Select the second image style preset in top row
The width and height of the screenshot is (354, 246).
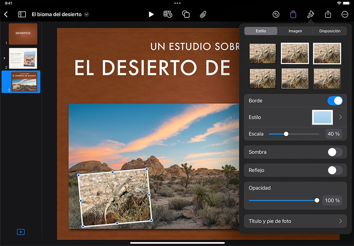point(295,53)
